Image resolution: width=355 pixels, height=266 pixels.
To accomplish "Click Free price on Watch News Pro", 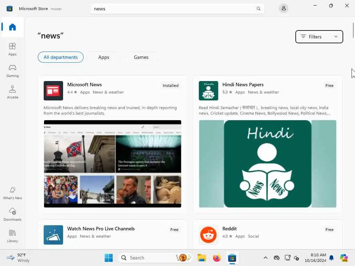I will [x=174, y=230].
